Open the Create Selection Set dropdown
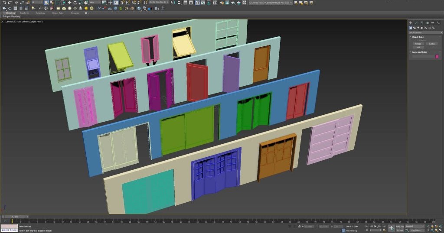Image resolution: width=444 pixels, height=233 pixels. [x=159, y=2]
